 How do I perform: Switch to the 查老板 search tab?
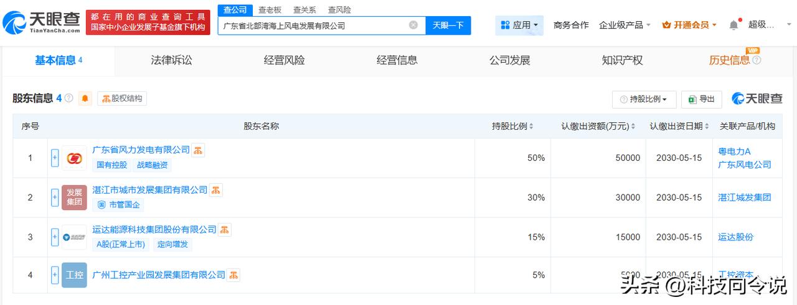click(270, 10)
